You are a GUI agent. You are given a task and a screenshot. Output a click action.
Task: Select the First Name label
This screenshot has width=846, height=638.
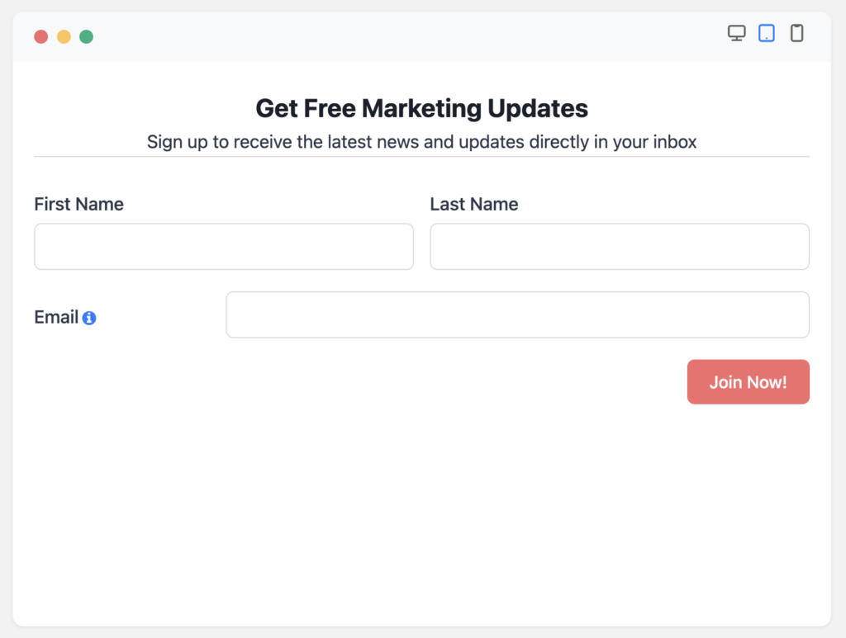pos(78,204)
